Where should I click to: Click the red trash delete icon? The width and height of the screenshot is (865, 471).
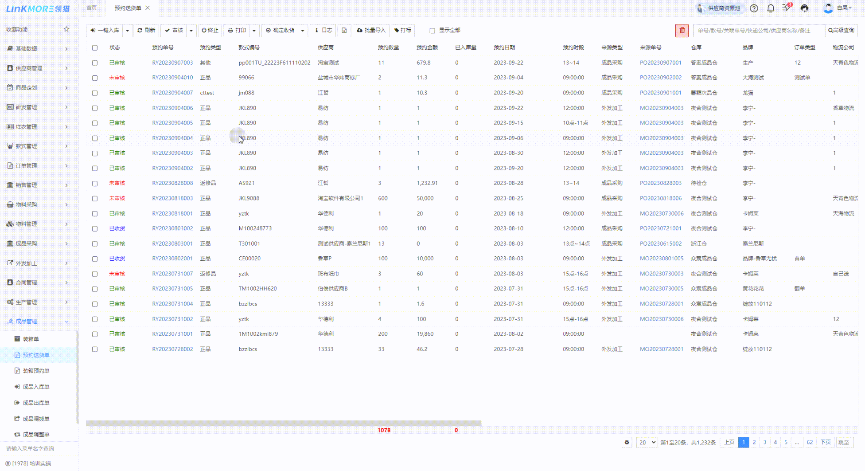pos(682,30)
